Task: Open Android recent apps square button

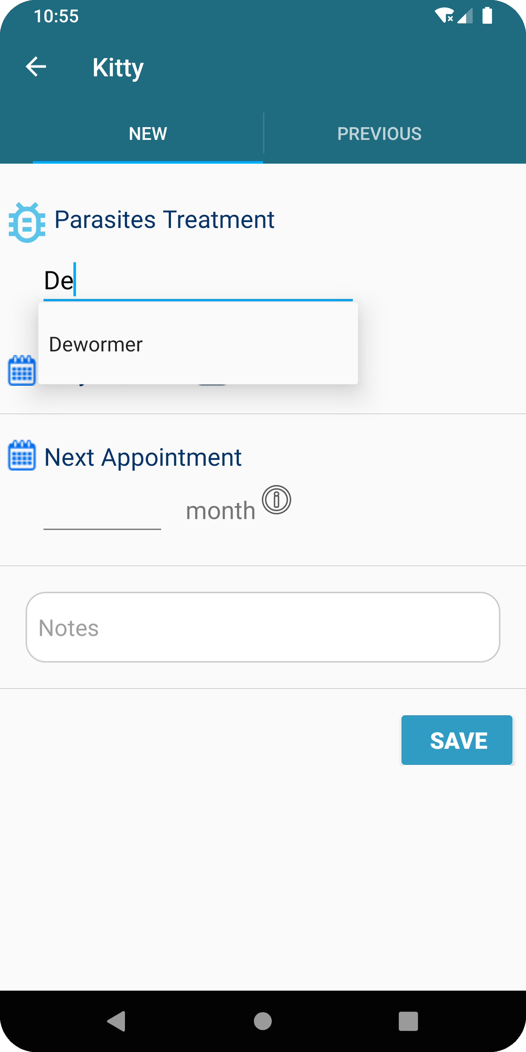Action: click(408, 1021)
